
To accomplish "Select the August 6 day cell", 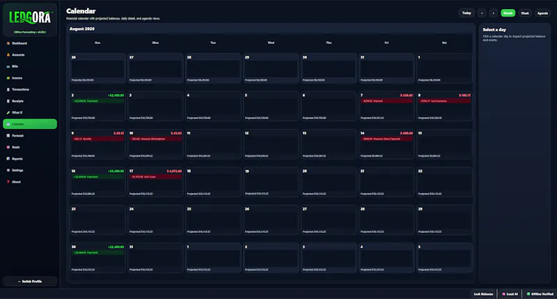I will point(329,107).
